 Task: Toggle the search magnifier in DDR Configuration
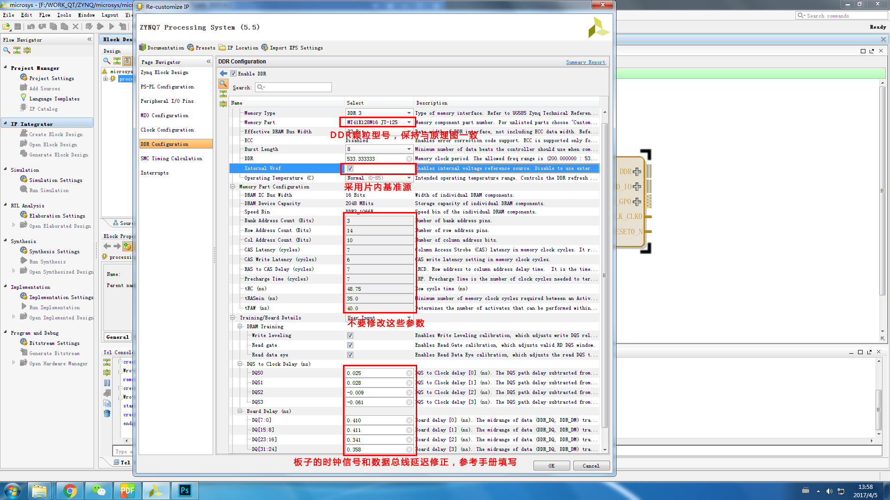click(223, 84)
